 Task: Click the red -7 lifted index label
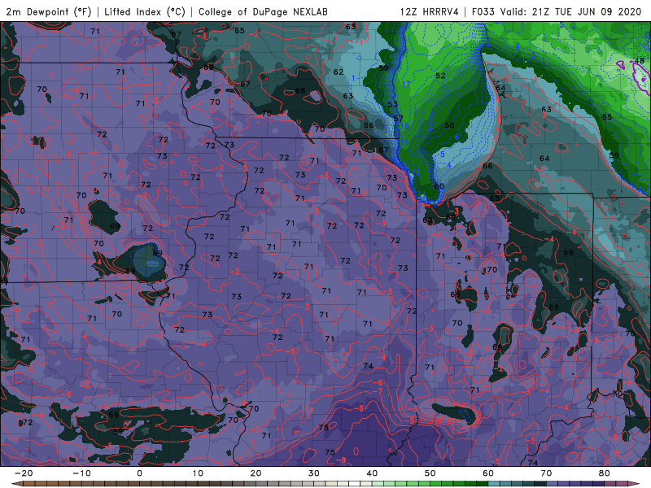[378, 392]
